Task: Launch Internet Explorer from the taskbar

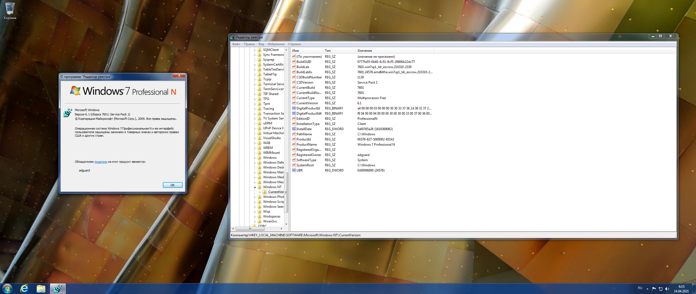Action: click(24, 289)
